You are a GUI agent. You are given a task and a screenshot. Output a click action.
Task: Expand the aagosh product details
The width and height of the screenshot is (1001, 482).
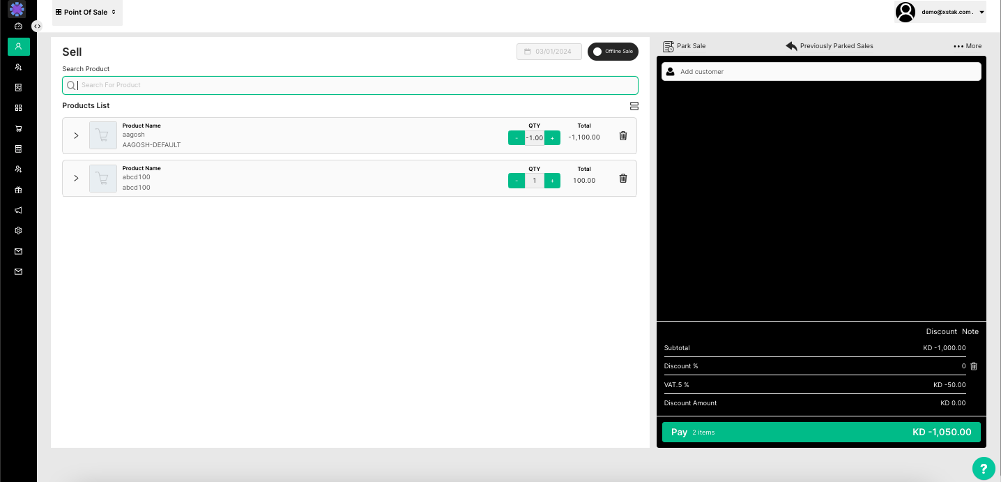tap(76, 135)
